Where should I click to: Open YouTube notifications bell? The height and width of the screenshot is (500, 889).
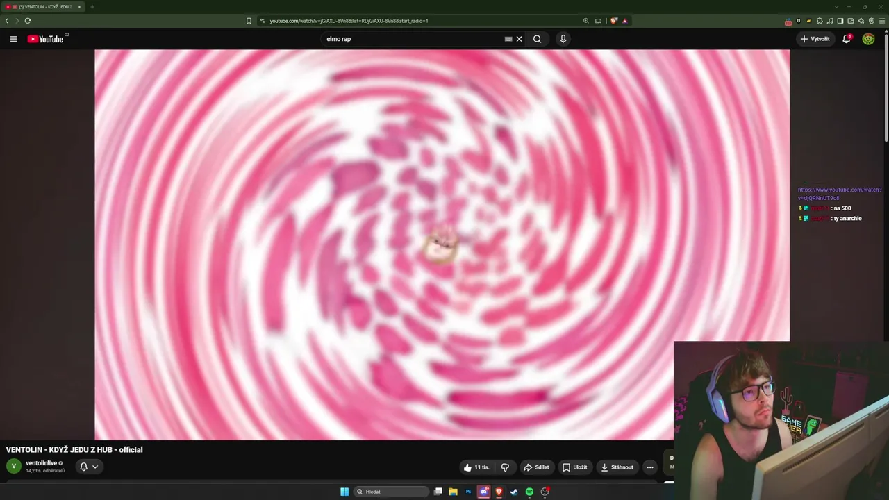pyautogui.click(x=847, y=39)
